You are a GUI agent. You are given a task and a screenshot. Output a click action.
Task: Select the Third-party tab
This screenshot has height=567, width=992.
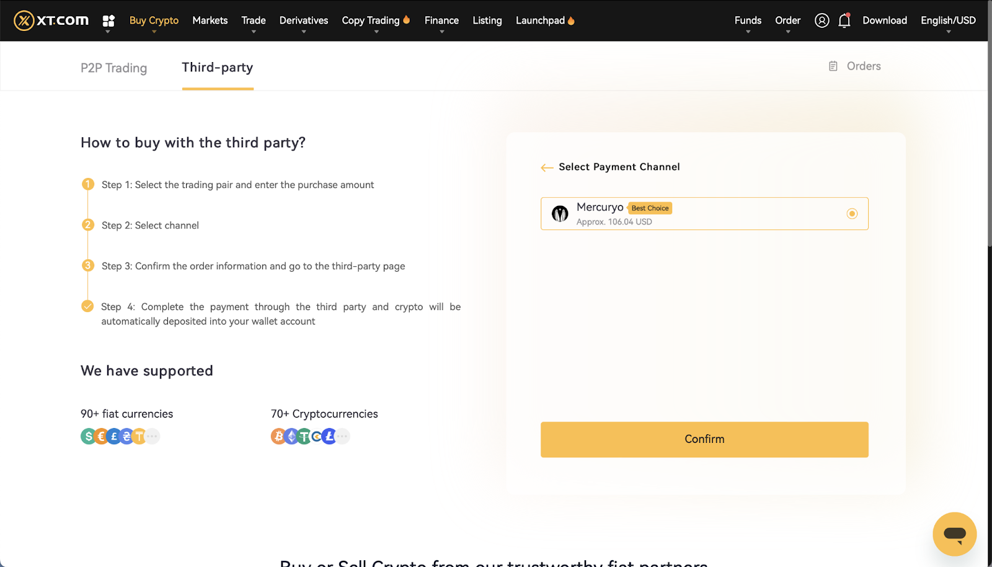pyautogui.click(x=218, y=67)
